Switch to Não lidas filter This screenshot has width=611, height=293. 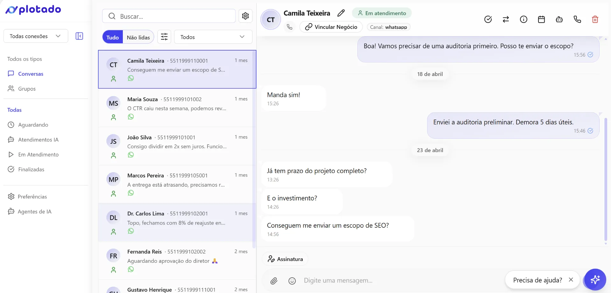138,37
